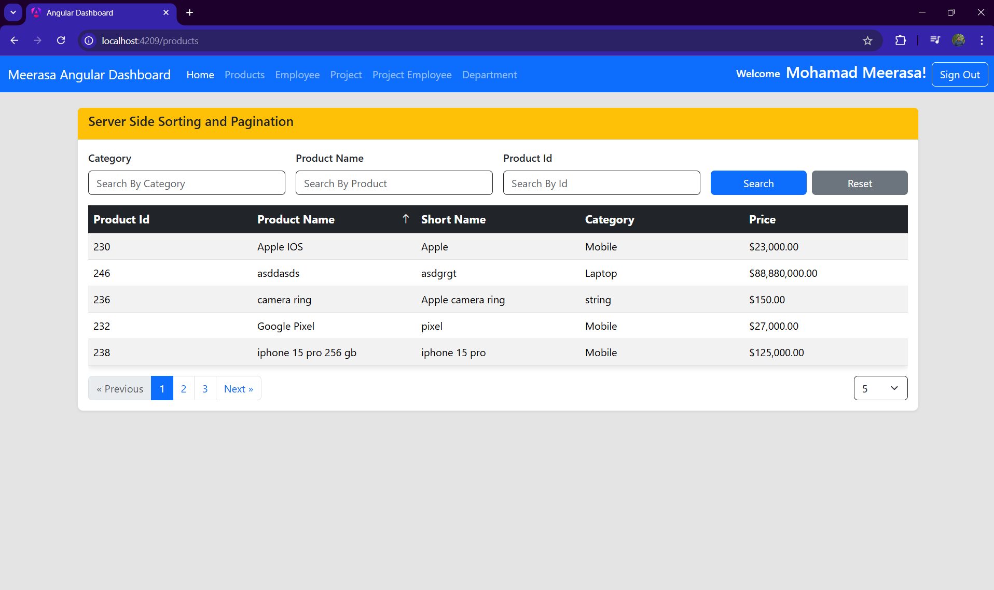Image resolution: width=994 pixels, height=590 pixels.
Task: Click the $125,000.00 price cell
Action: [777, 353]
